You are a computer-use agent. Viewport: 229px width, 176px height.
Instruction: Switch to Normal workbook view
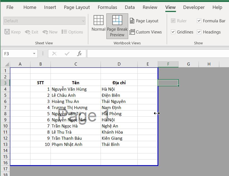[x=98, y=23]
